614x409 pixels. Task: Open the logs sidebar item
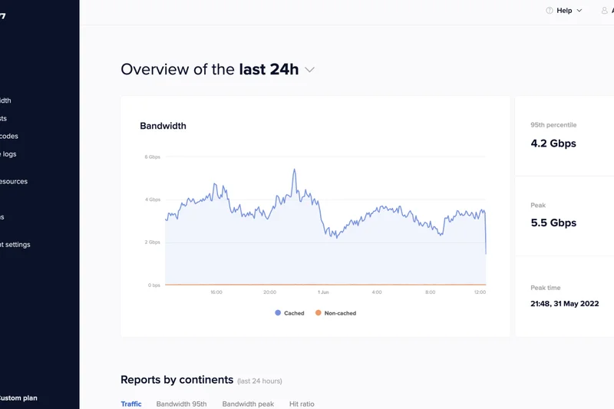[x=8, y=153]
